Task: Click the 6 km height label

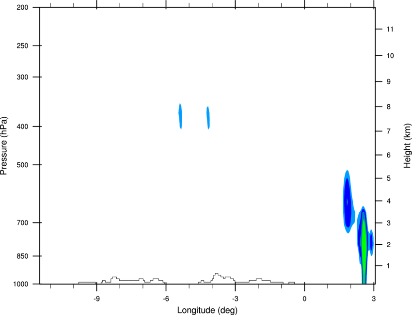Action: (x=389, y=155)
